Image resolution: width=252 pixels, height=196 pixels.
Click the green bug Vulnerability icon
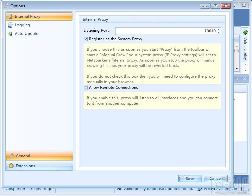pos(245,32)
